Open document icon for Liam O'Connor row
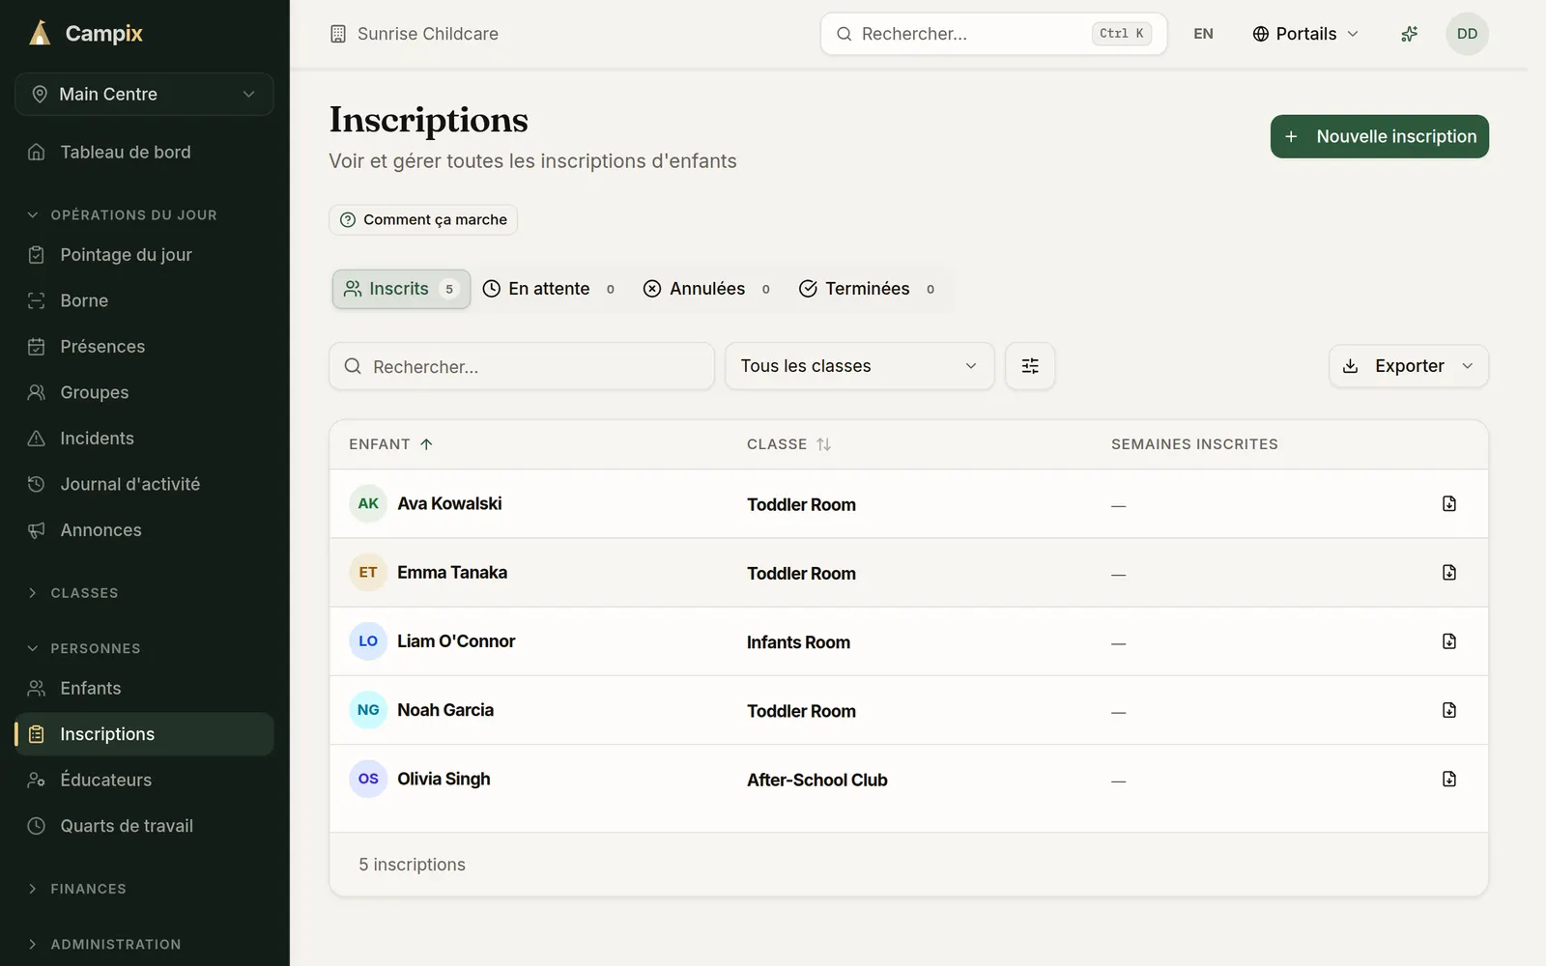 tap(1449, 641)
